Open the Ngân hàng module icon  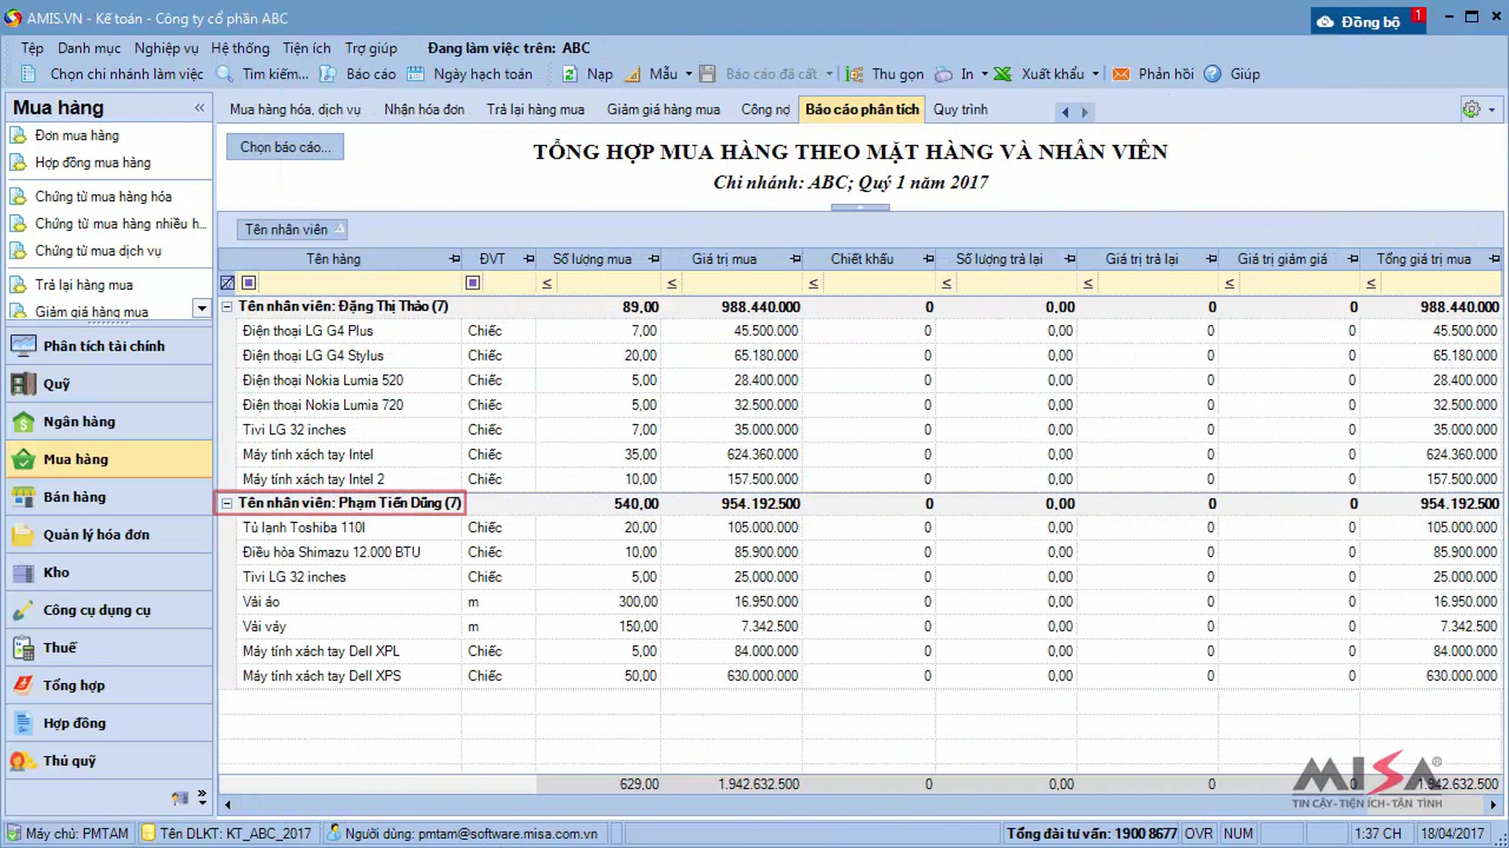[23, 421]
